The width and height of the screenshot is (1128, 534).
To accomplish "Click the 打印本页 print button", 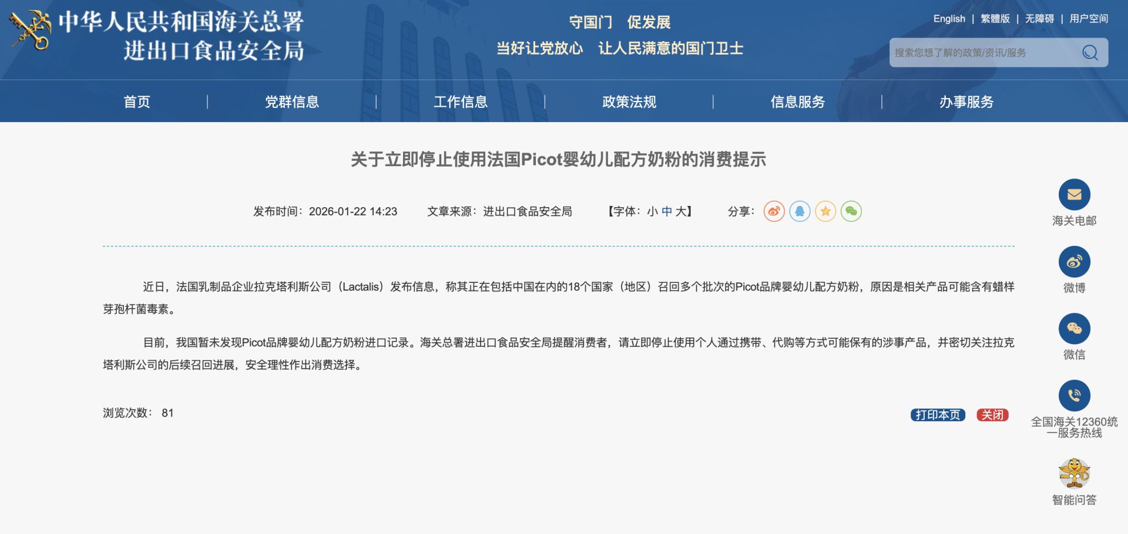I will click(938, 415).
